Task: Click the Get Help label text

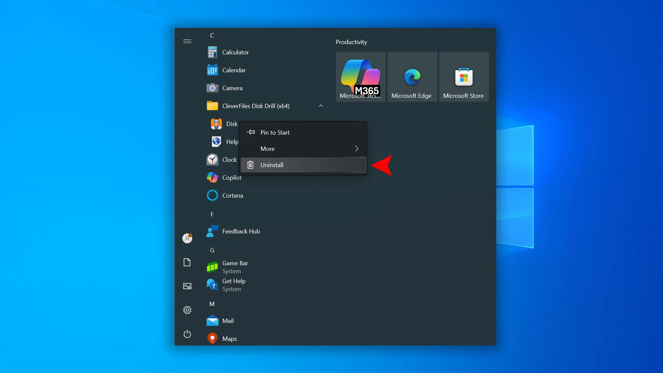Action: click(234, 281)
